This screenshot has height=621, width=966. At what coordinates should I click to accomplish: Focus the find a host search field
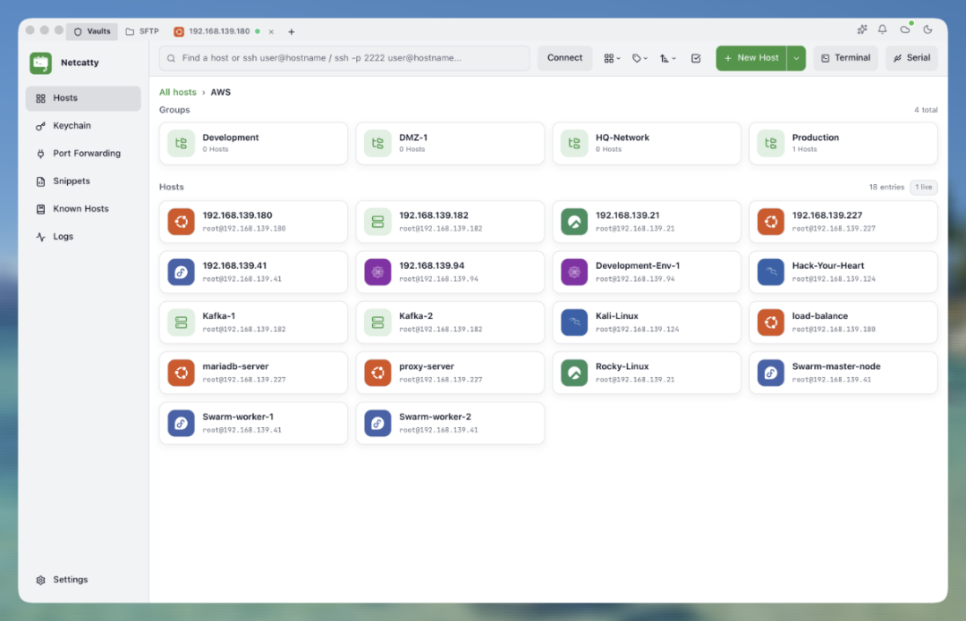click(x=344, y=58)
